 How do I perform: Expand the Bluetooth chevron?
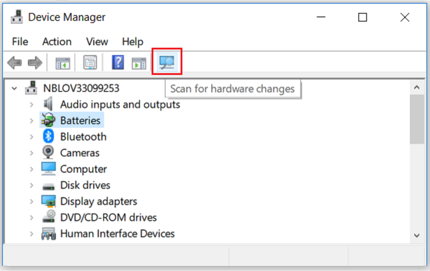(32, 137)
